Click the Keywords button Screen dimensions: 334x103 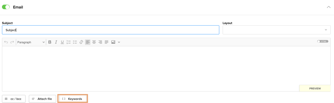coord(73,99)
